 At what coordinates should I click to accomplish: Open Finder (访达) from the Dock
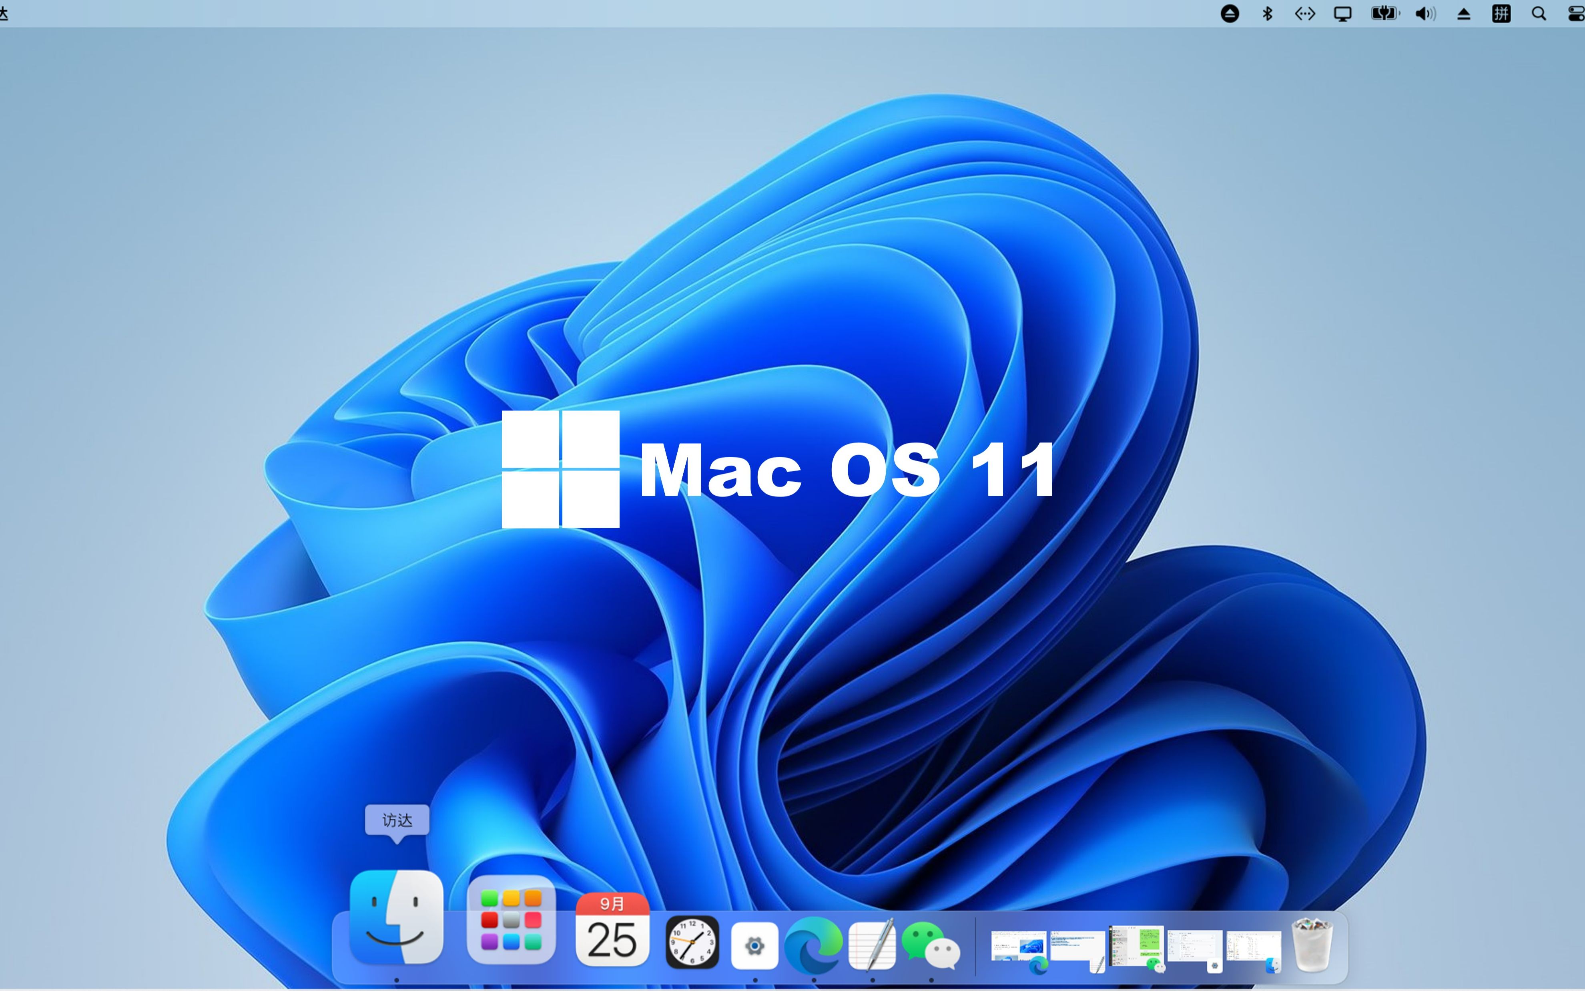tap(396, 917)
